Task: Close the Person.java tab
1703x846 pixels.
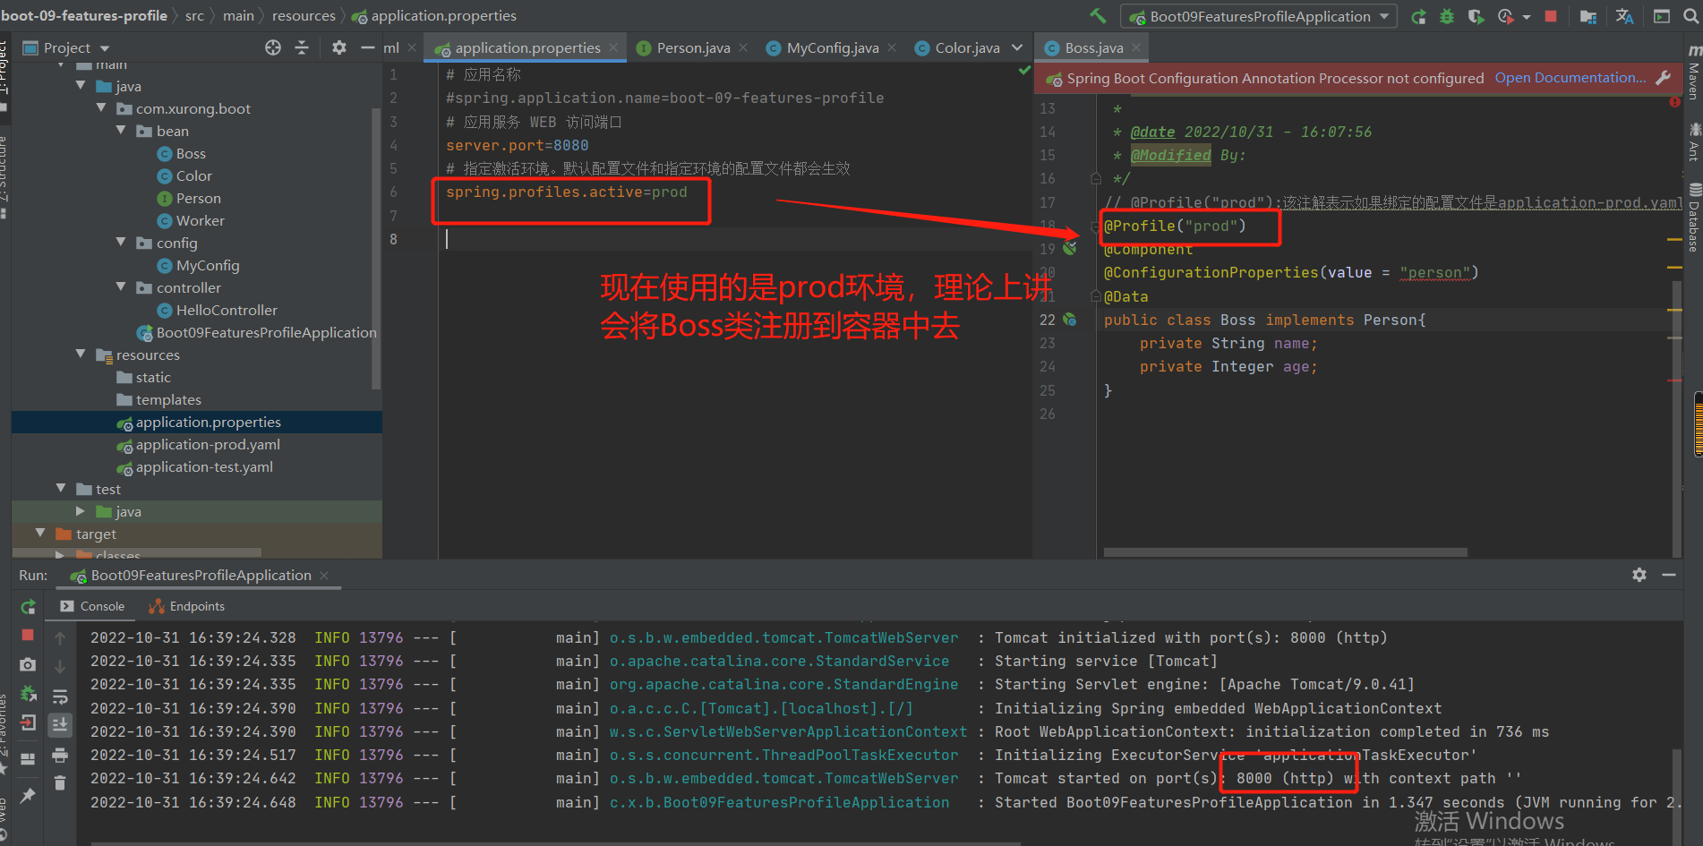Action: click(743, 47)
